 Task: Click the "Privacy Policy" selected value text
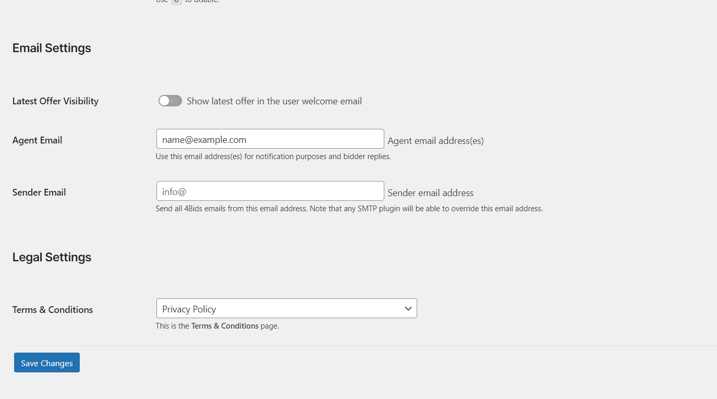click(x=189, y=309)
